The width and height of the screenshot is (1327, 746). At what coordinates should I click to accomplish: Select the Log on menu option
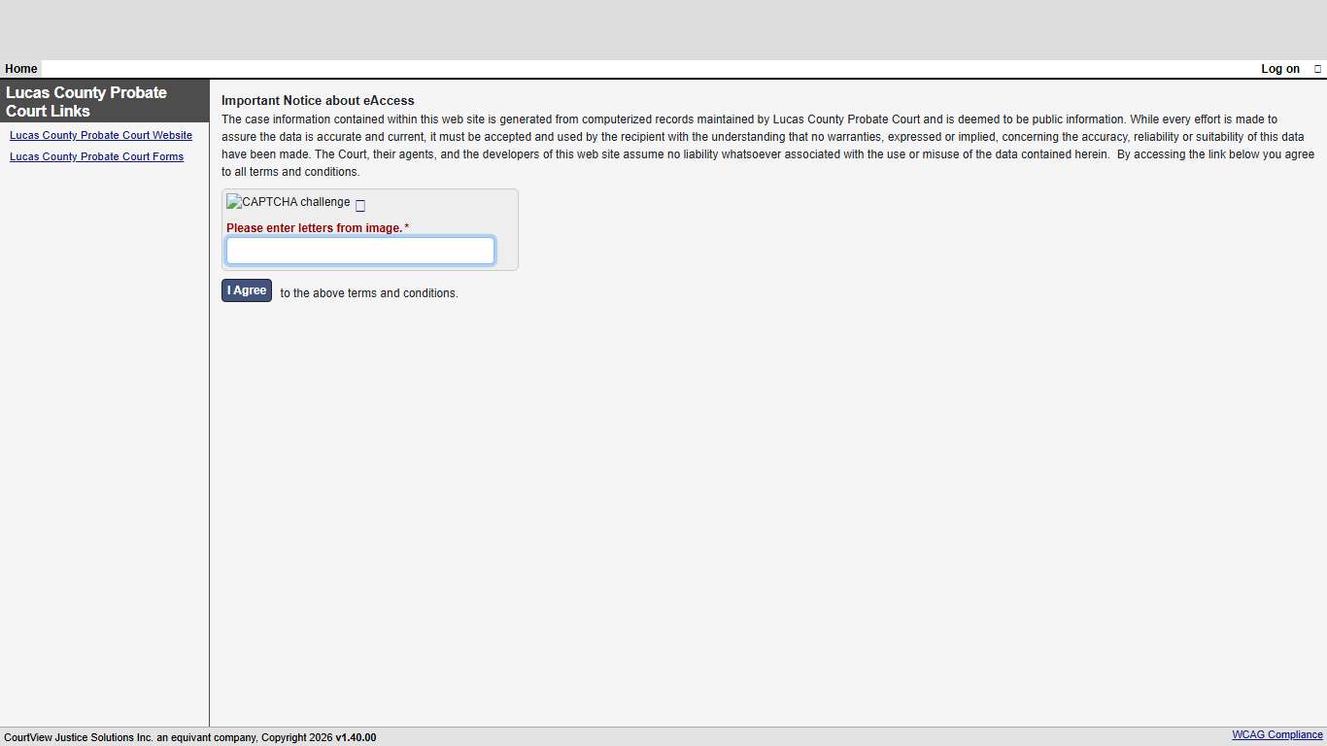tap(1279, 68)
